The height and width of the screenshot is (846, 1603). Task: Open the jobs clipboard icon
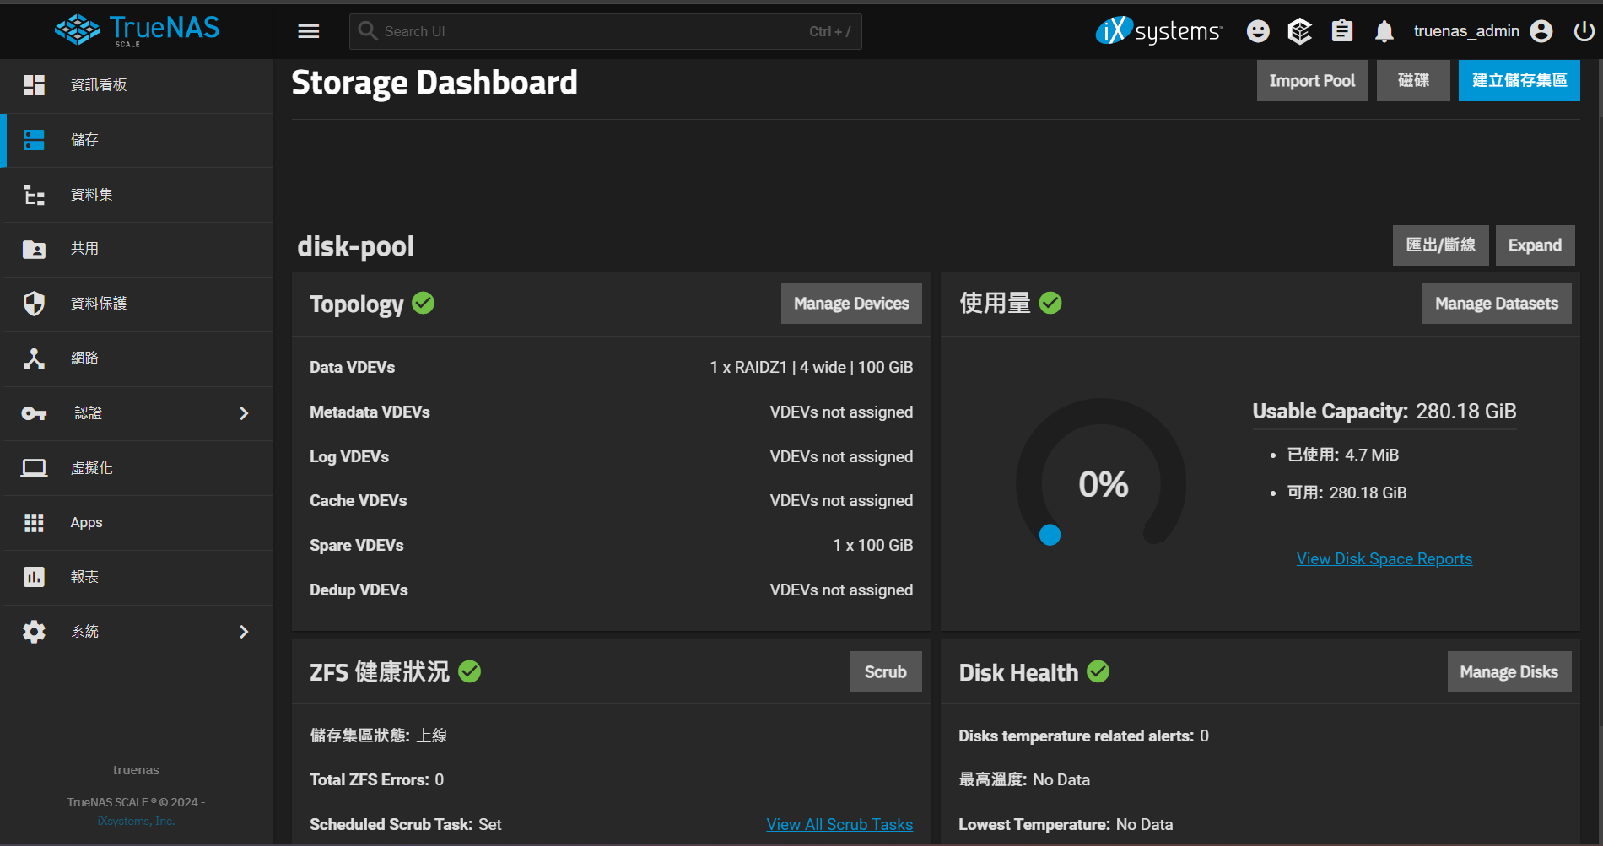1341,31
